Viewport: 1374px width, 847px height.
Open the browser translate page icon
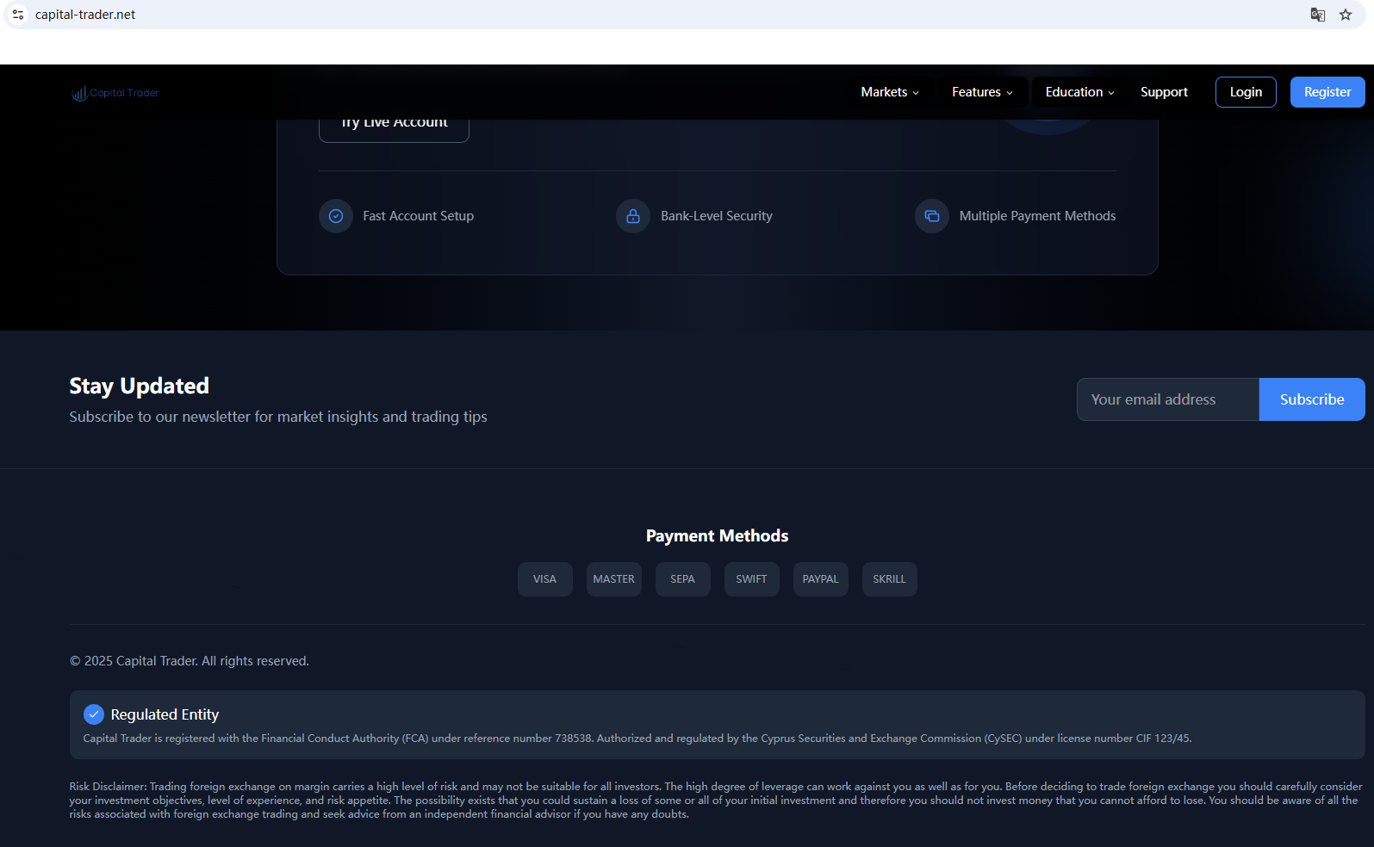(x=1317, y=15)
